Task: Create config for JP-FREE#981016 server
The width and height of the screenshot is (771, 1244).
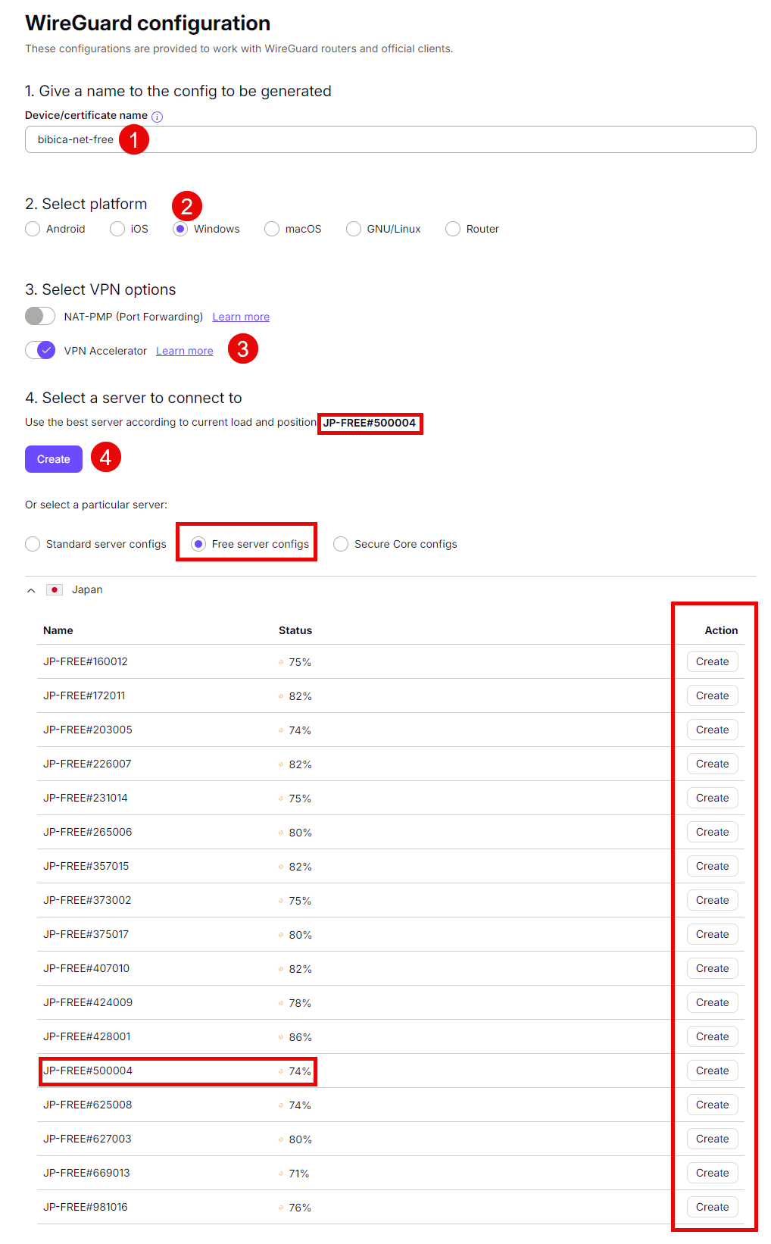Action: [x=712, y=1207]
